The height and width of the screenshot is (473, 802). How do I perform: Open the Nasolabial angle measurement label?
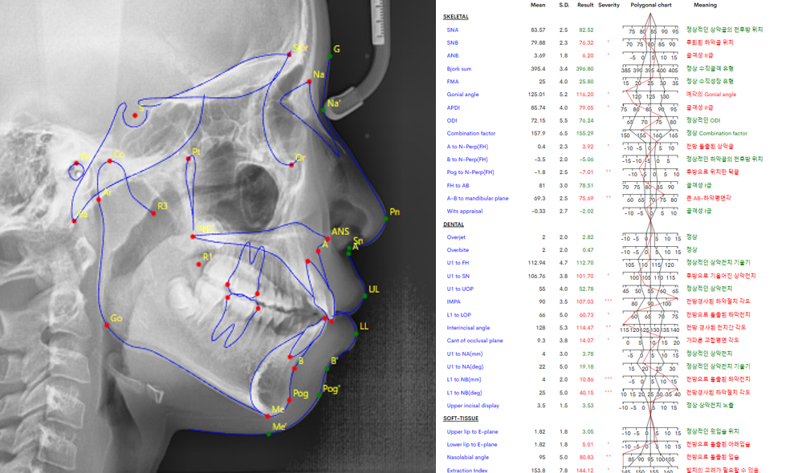467,457
